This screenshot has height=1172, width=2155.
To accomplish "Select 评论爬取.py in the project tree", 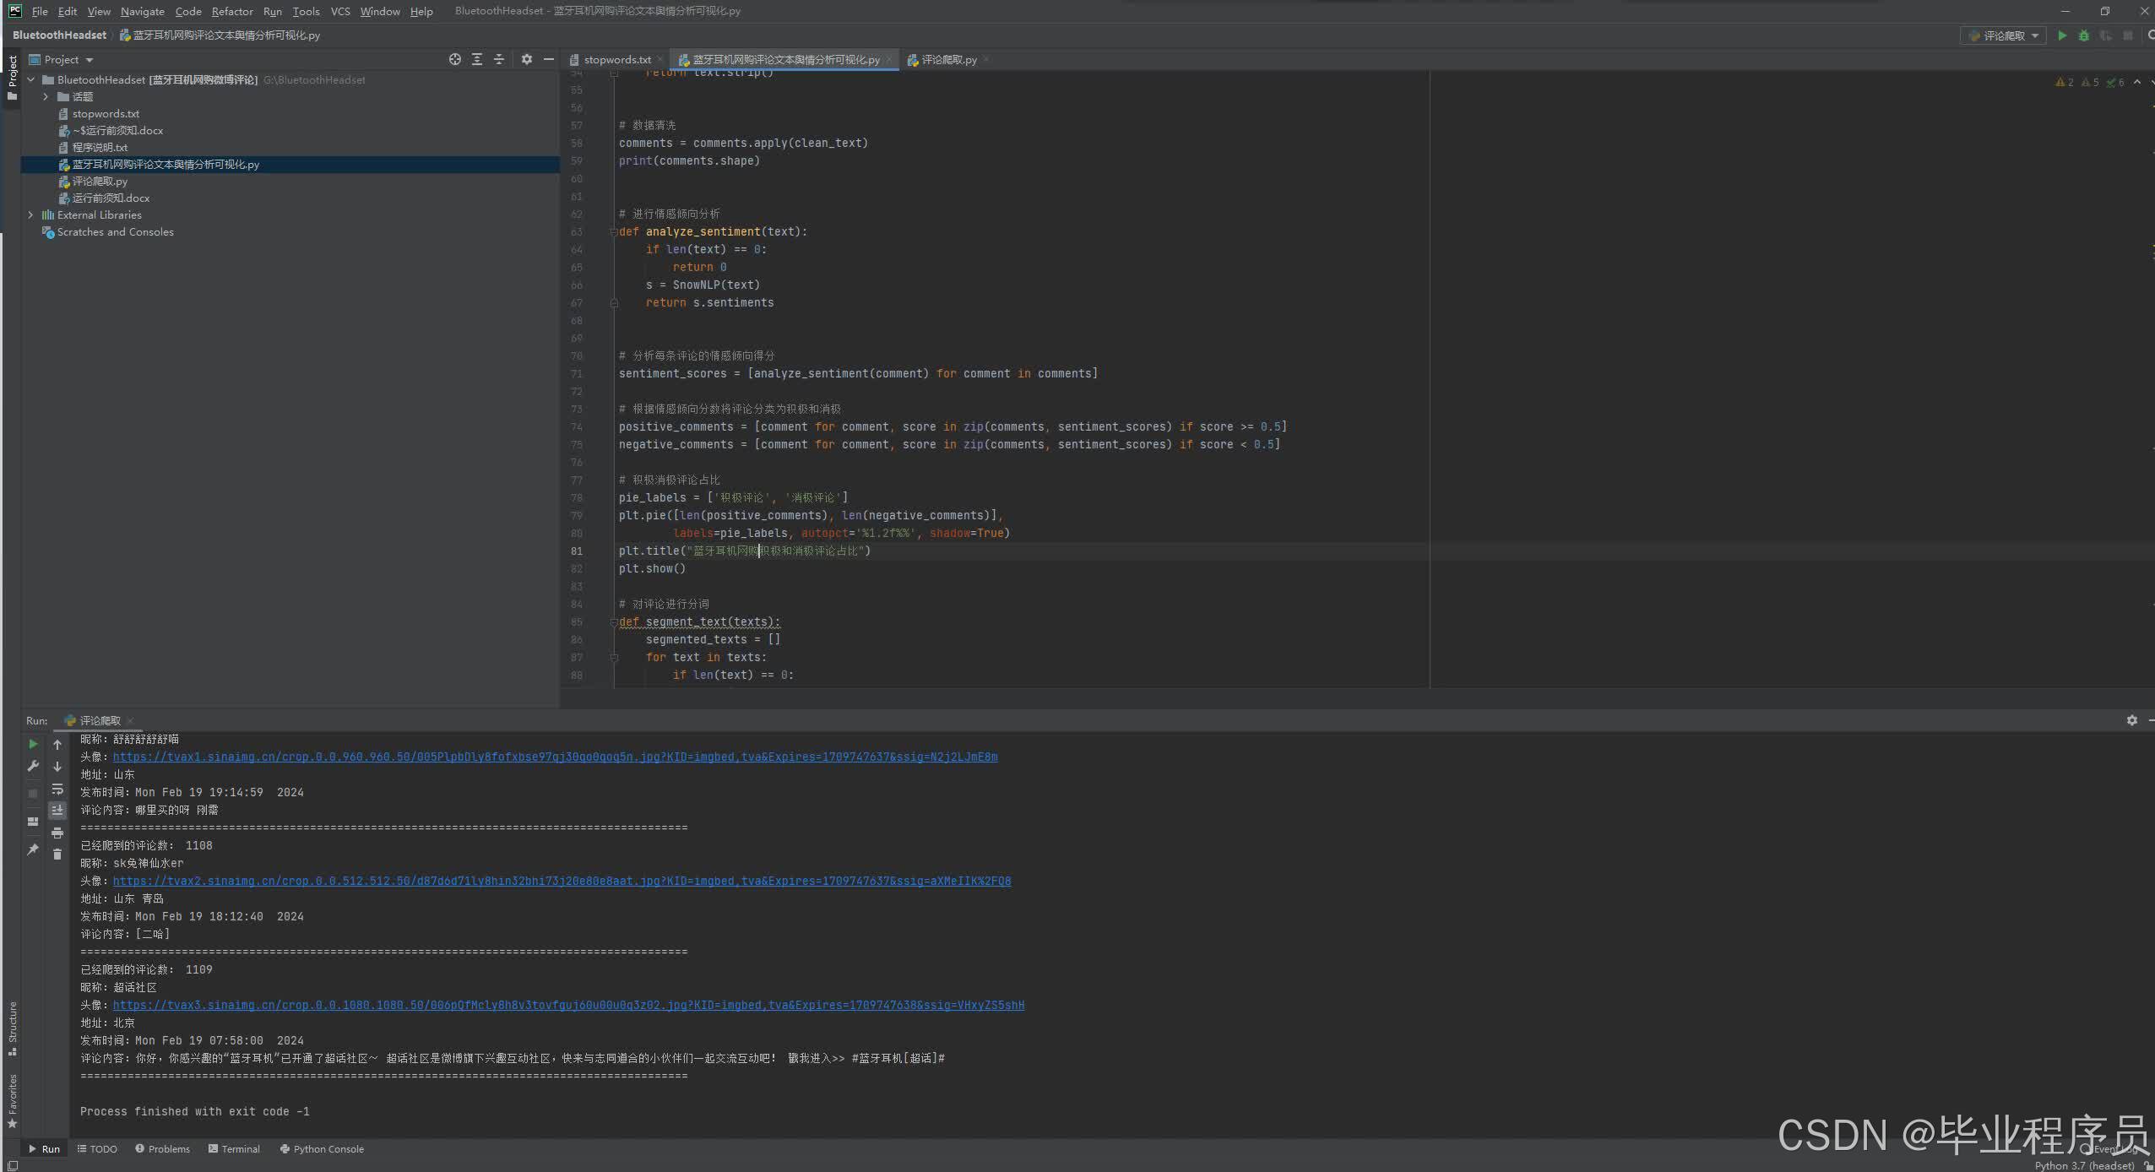I will click(x=100, y=182).
